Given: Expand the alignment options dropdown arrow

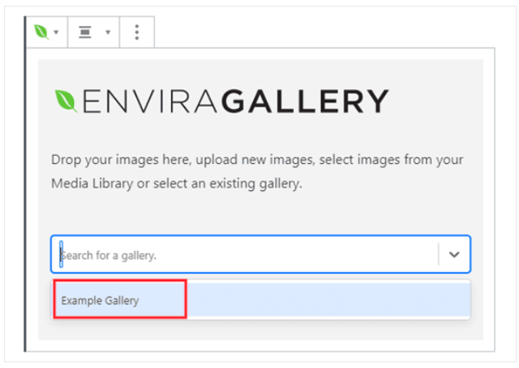Looking at the screenshot, I should pos(108,32).
